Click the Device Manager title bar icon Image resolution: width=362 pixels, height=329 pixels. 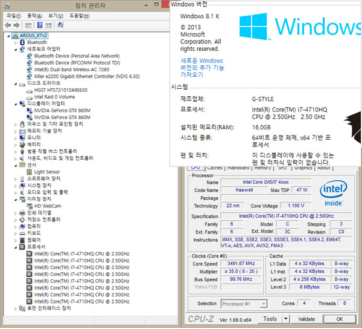click(7, 5)
